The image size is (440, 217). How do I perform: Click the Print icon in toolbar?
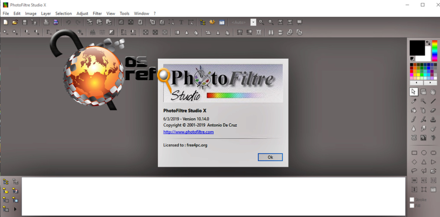(x=46, y=22)
